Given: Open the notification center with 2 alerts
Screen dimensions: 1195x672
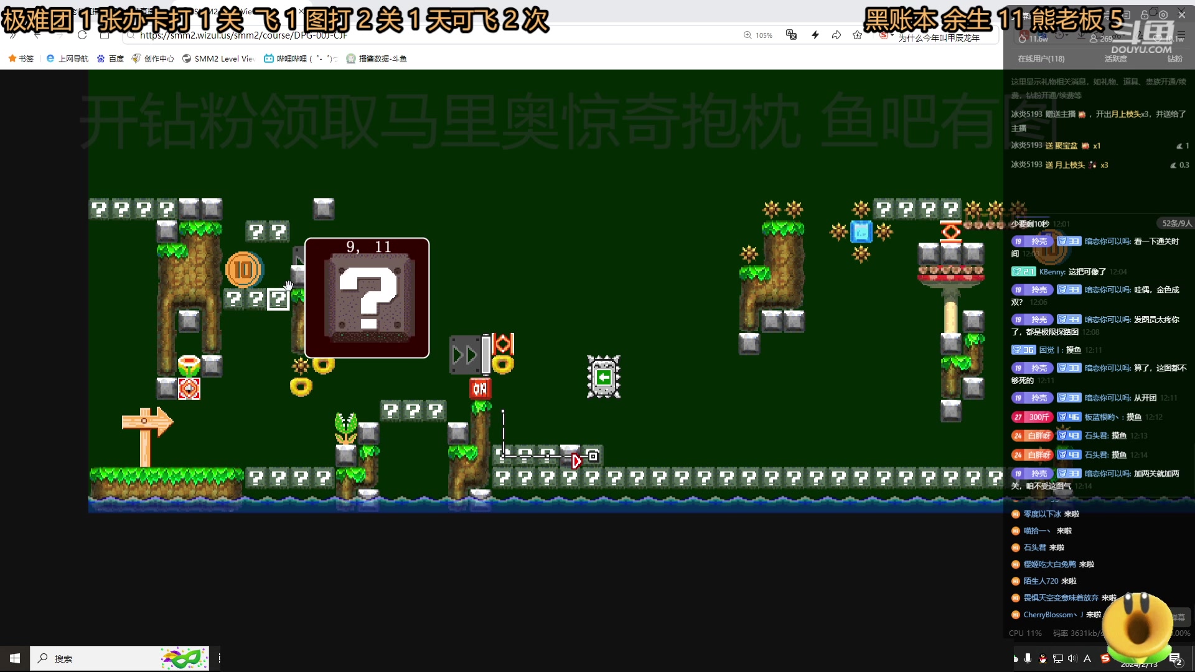Looking at the screenshot, I should click(x=1176, y=659).
